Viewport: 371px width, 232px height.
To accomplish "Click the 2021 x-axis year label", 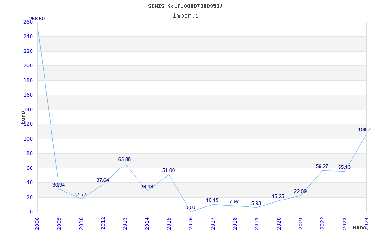I will tap(301, 224).
